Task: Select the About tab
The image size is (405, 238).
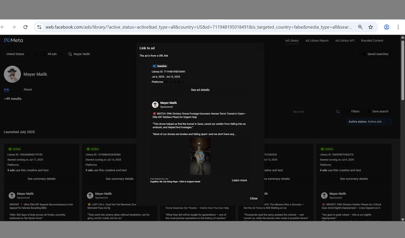Action: [x=28, y=90]
